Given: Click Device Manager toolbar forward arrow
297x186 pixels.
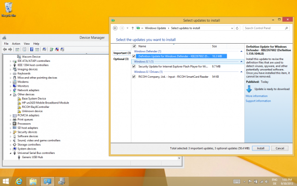Looking at the screenshot, I should [10, 49].
